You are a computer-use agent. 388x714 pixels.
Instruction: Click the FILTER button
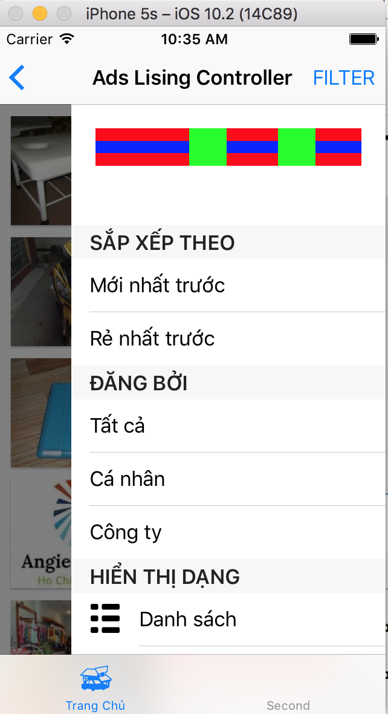pyautogui.click(x=344, y=78)
